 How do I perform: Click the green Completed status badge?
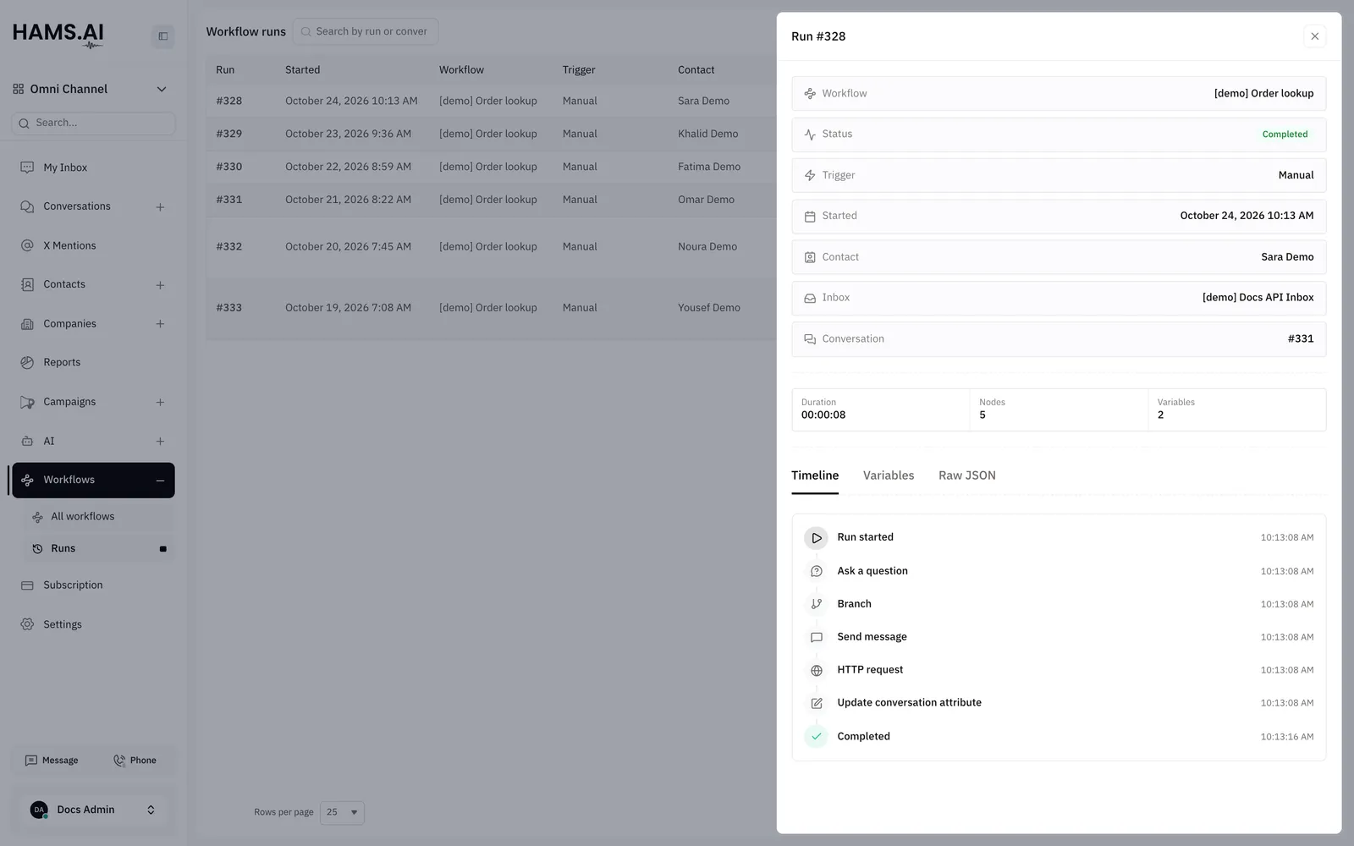click(x=1285, y=135)
